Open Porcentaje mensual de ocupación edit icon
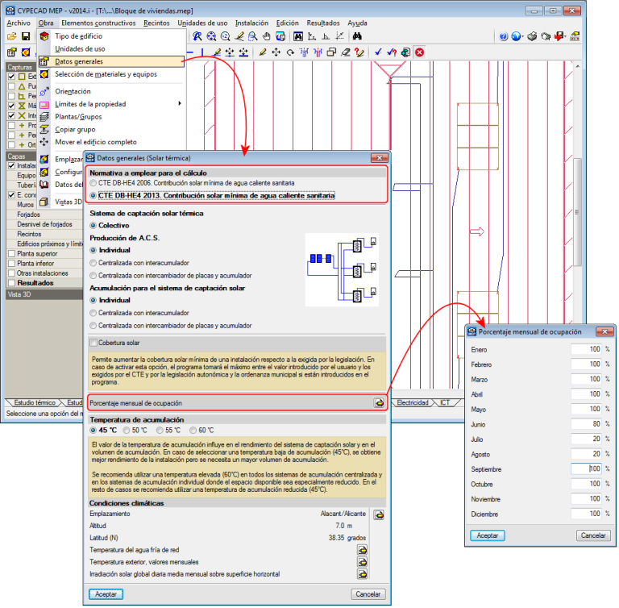The width and height of the screenshot is (619, 608). pos(378,402)
